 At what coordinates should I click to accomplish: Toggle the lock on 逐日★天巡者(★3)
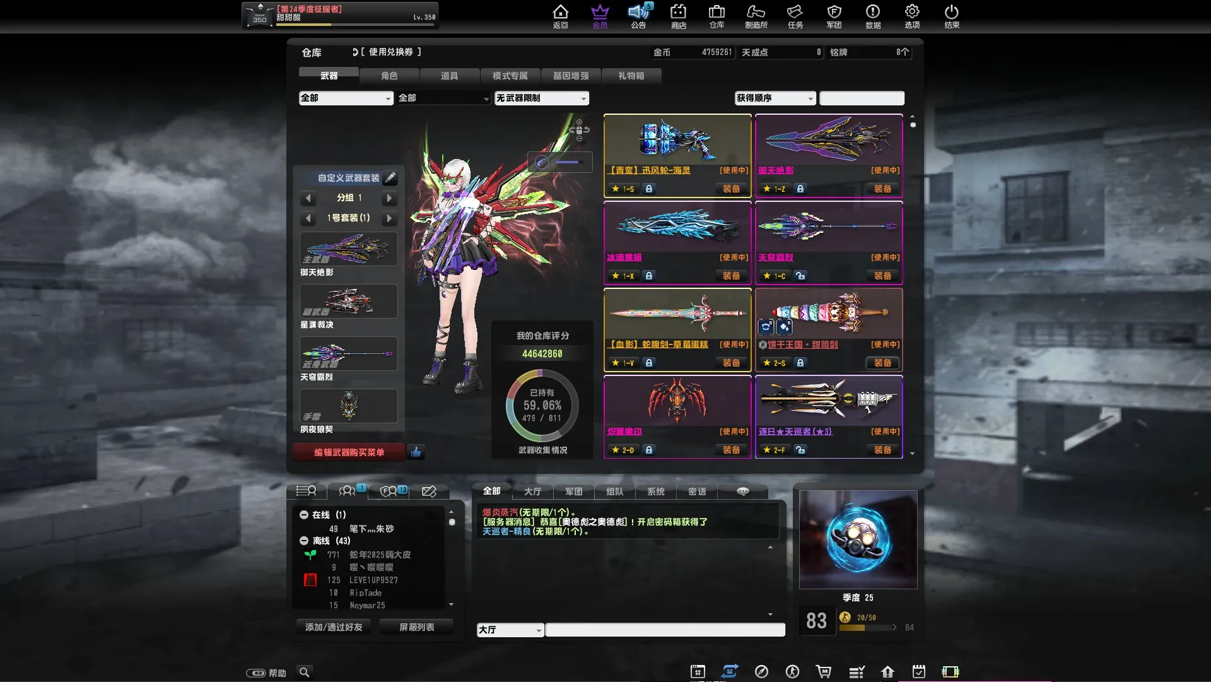(x=800, y=450)
